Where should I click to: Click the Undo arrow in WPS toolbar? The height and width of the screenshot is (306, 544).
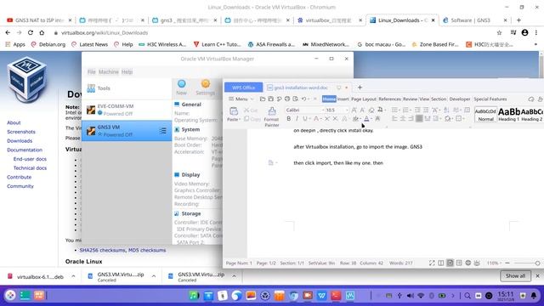pyautogui.click(x=303, y=99)
